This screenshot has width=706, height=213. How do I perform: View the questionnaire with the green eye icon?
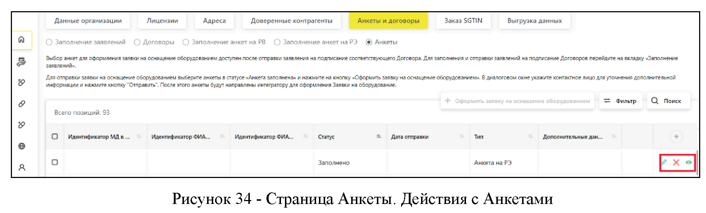(x=689, y=162)
